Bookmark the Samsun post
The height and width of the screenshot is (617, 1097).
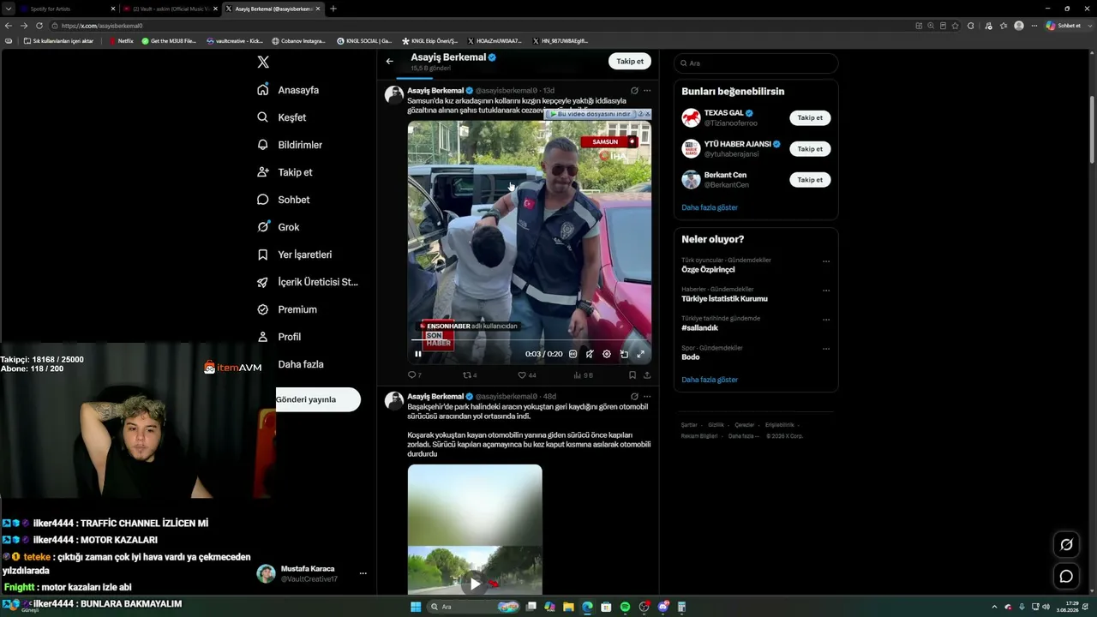(x=632, y=374)
